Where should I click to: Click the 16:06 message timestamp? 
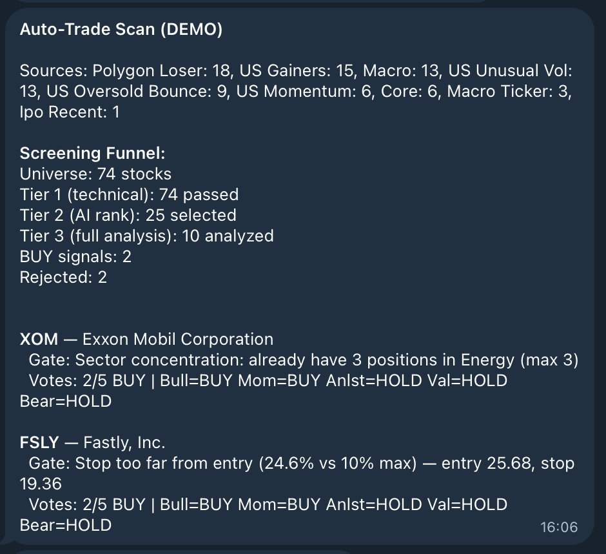tap(559, 528)
